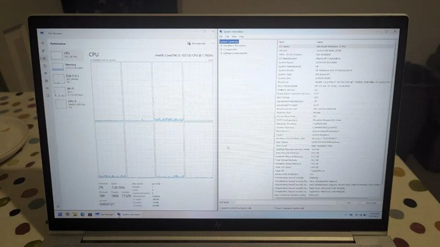Open File Explorer from the taskbar

pos(75,214)
